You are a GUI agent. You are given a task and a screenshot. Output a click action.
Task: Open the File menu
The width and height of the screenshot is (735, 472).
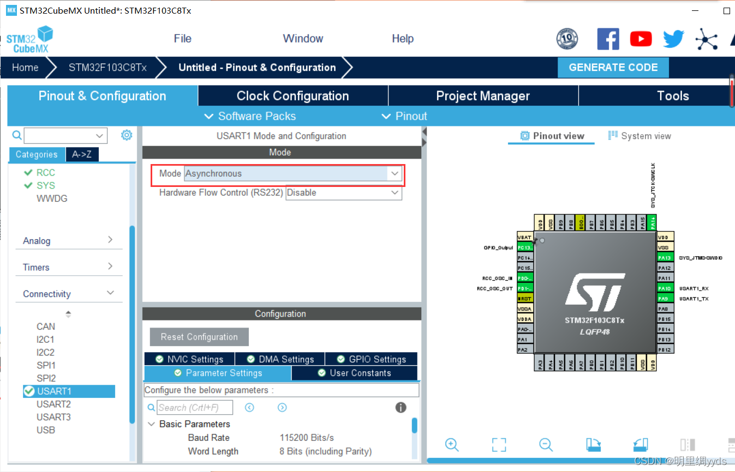coord(182,39)
